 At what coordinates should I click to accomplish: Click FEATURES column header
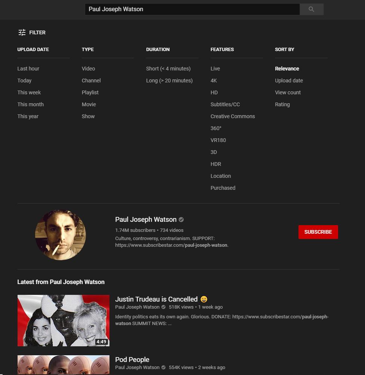pos(222,50)
